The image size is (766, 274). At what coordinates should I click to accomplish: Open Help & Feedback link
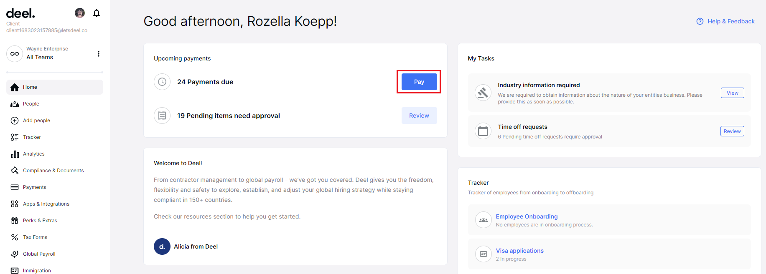point(725,21)
